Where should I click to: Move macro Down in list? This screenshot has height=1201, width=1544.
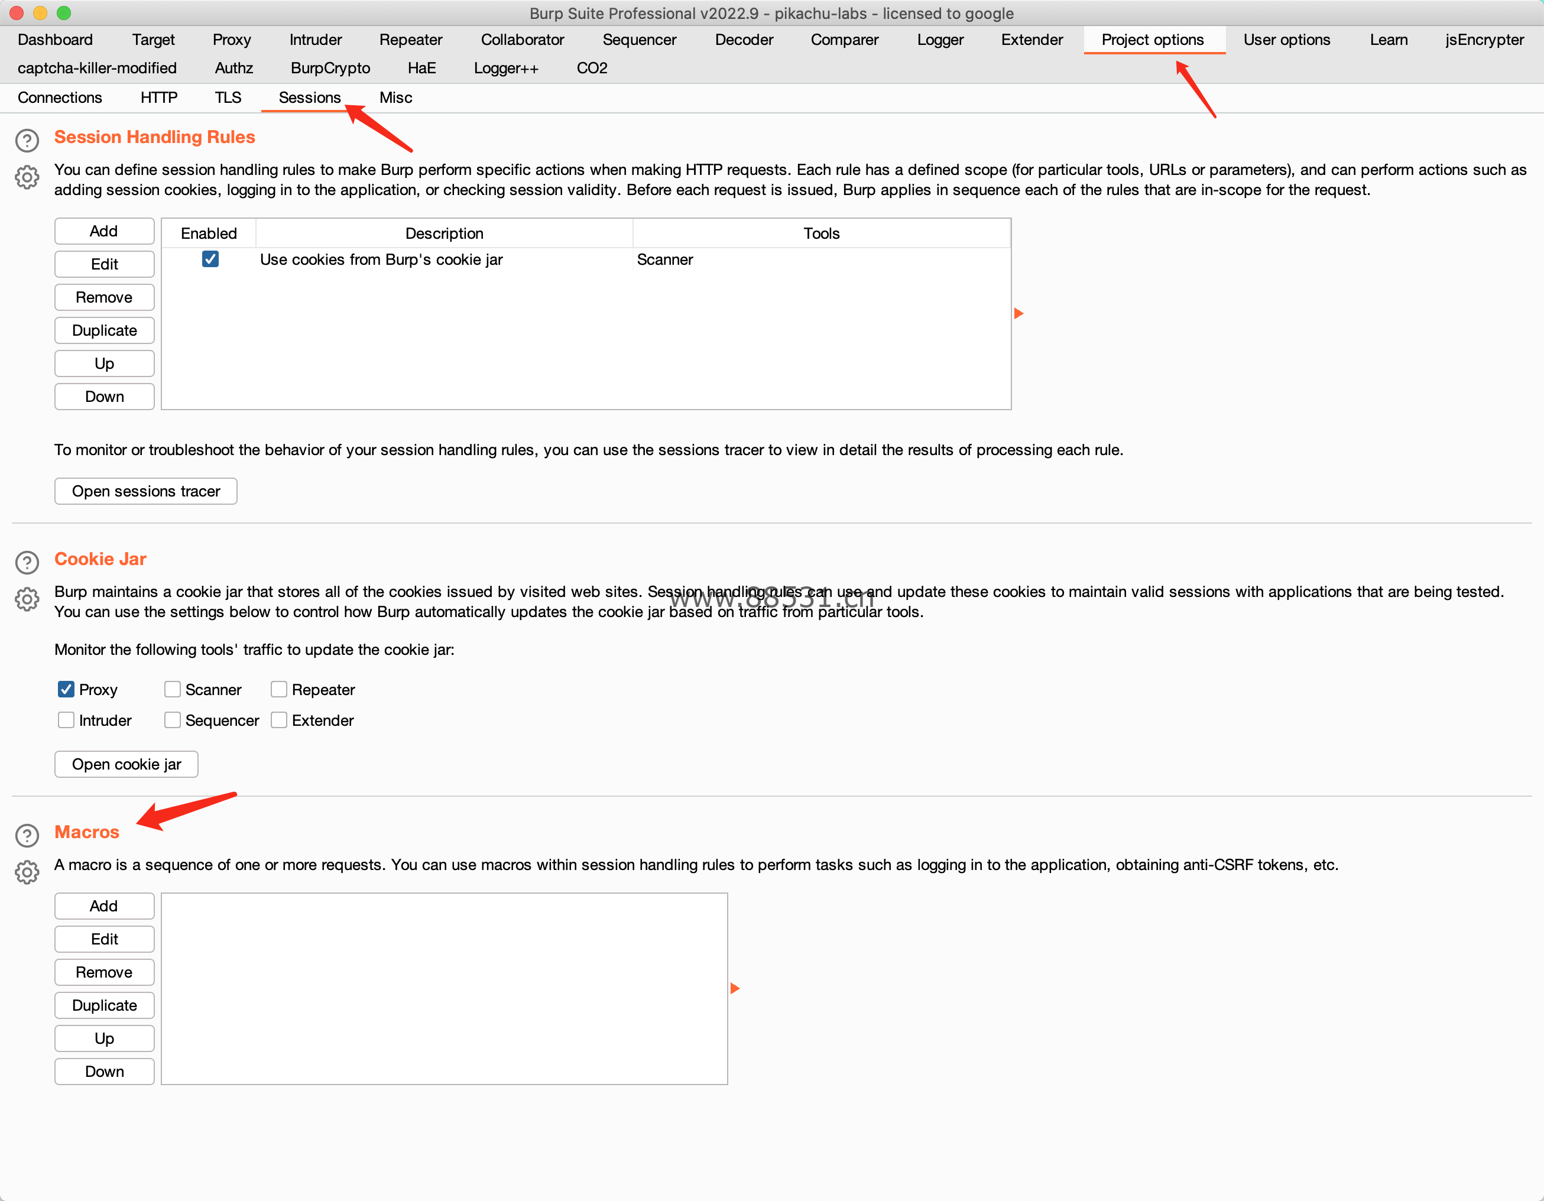tap(104, 1072)
